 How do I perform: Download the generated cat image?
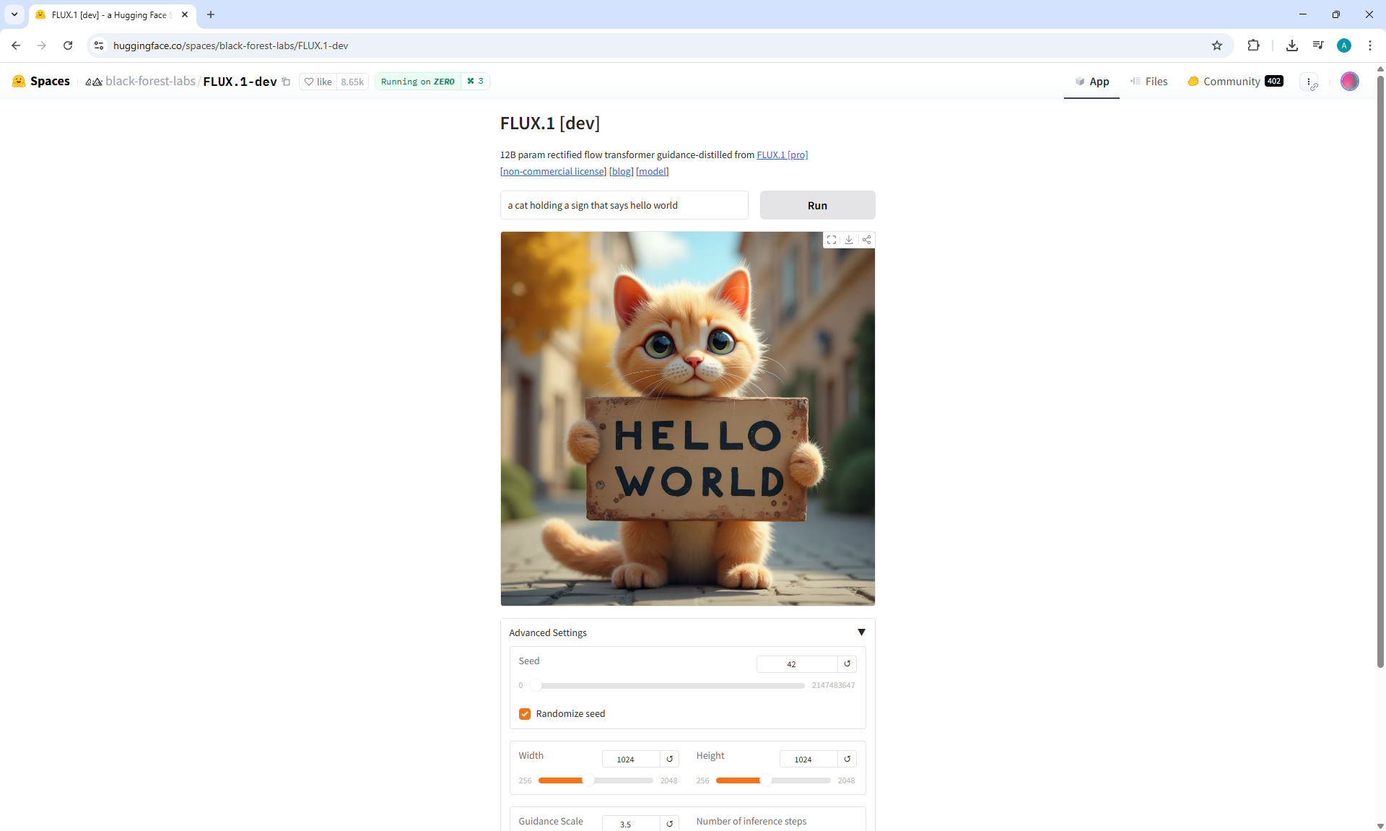[x=849, y=240]
